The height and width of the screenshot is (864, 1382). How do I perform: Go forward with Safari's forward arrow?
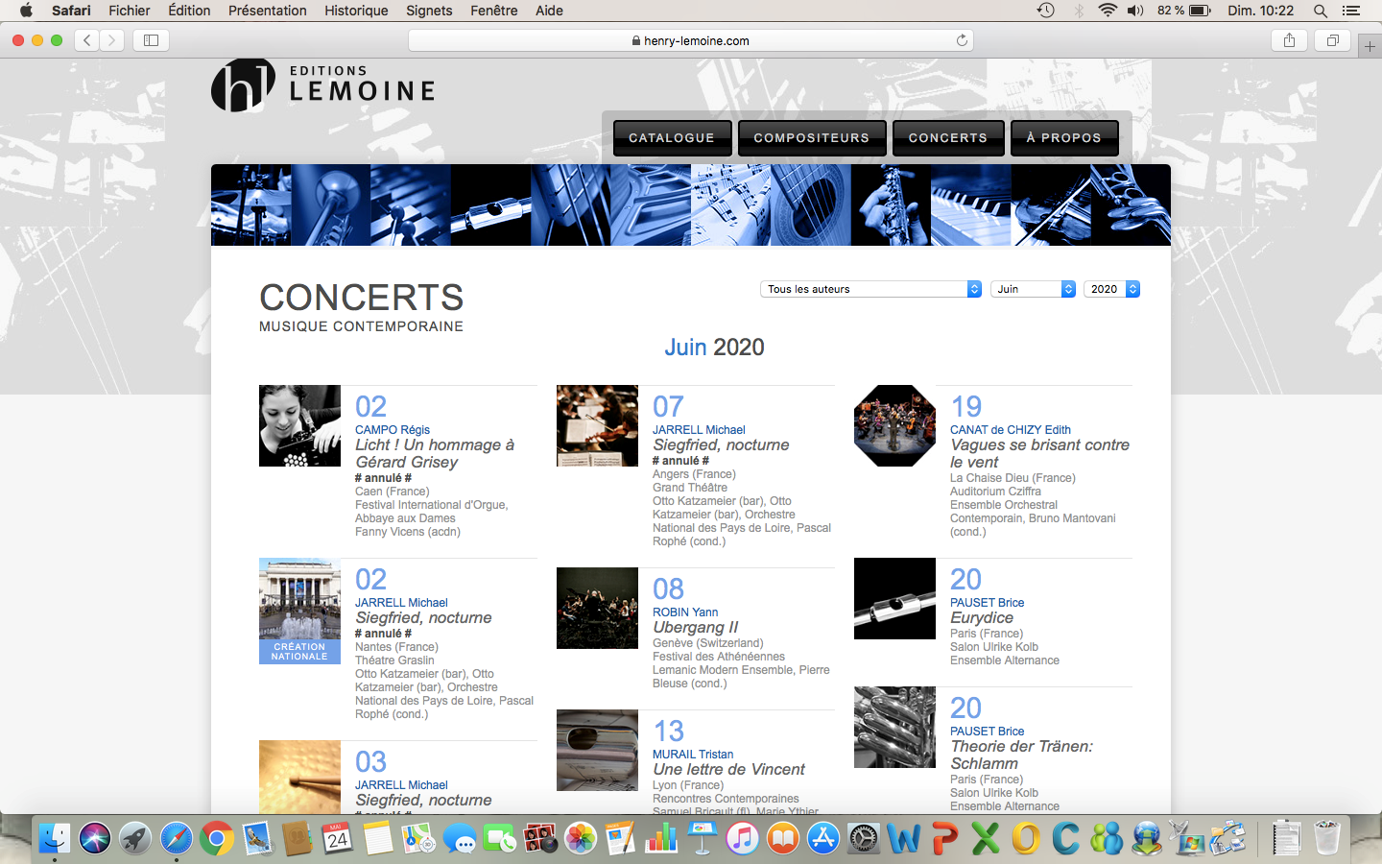112,40
